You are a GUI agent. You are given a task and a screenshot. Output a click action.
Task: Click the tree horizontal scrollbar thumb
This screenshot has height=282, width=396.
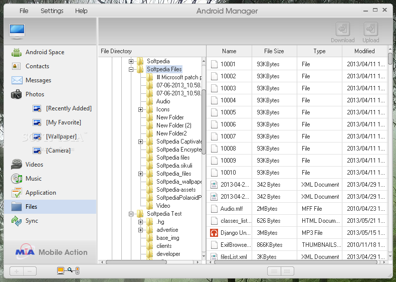point(136,262)
